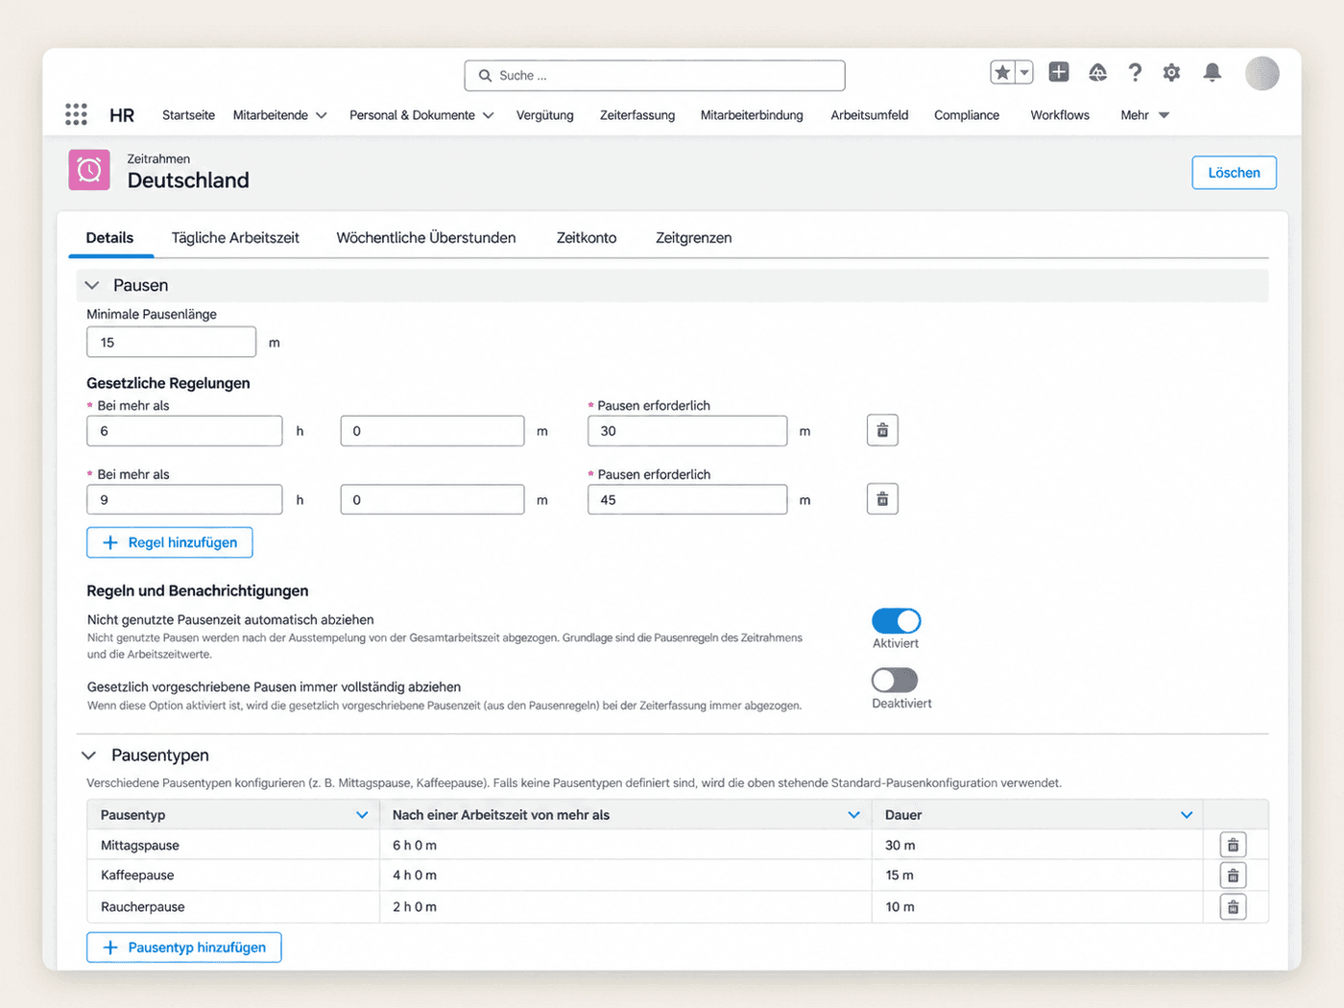Delete the 9 hour break rule

882,499
